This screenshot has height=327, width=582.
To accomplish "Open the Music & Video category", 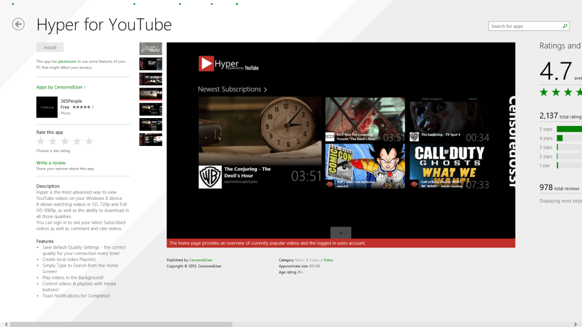I will tap(307, 260).
